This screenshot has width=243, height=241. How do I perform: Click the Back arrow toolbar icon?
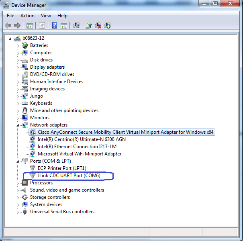click(8, 25)
